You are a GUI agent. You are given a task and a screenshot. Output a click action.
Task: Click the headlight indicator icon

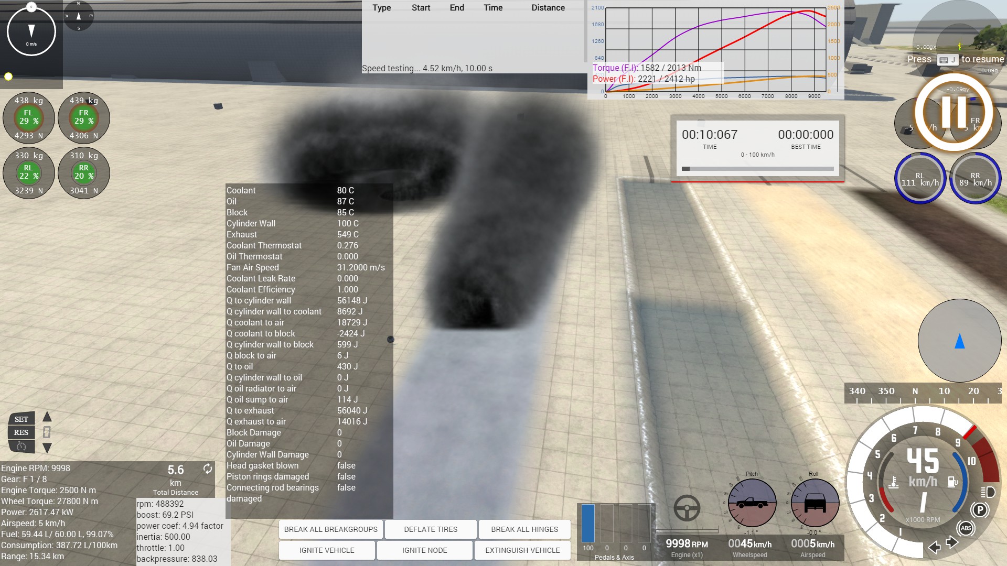(988, 492)
